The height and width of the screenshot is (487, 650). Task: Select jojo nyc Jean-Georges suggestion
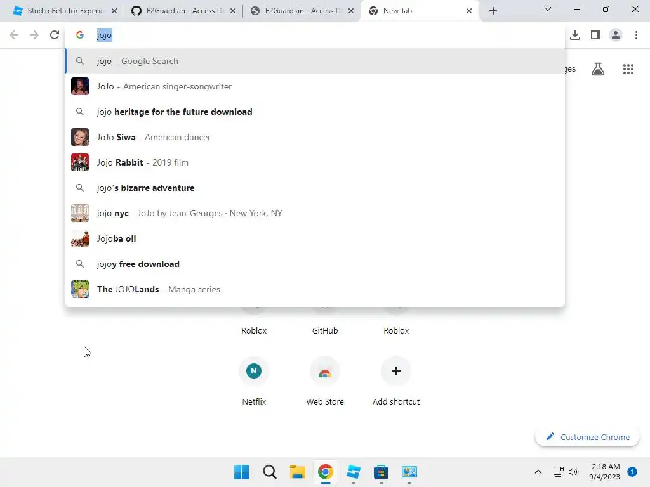[315, 213]
